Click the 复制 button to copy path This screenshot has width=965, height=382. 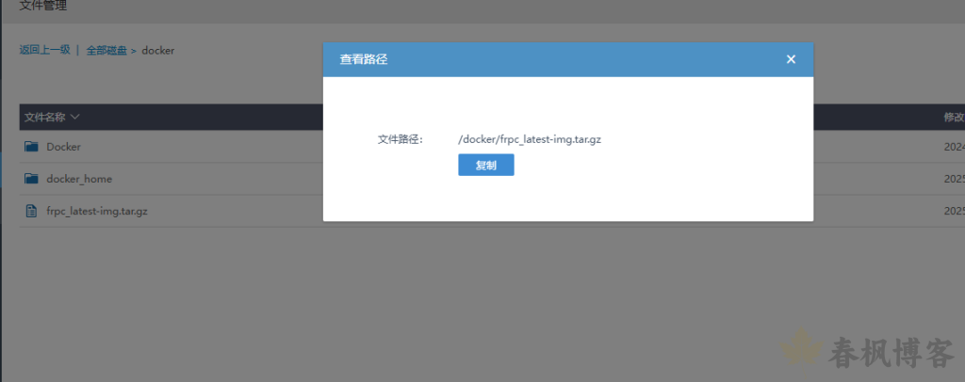[x=485, y=166]
